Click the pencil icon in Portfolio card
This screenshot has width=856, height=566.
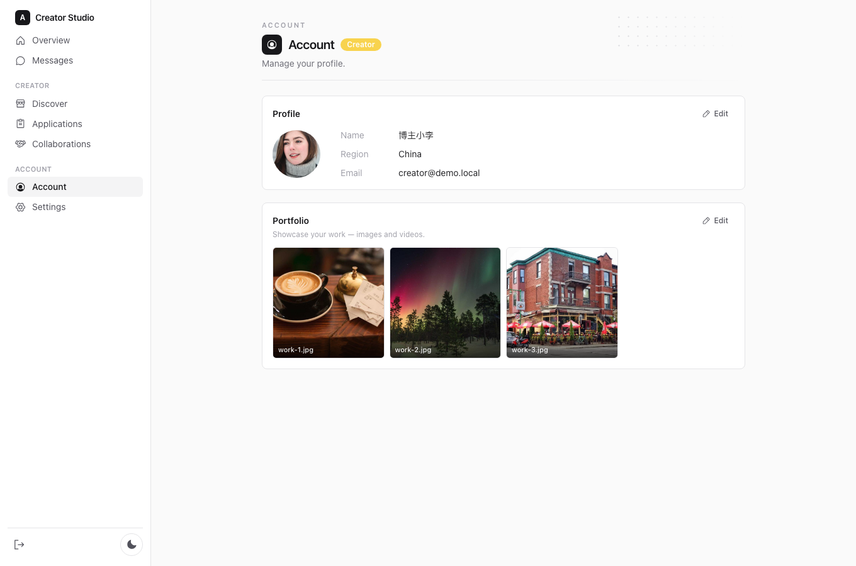(706, 221)
